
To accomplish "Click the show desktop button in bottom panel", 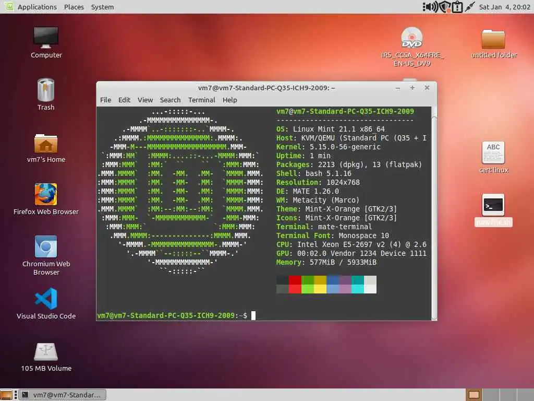I will [6, 395].
